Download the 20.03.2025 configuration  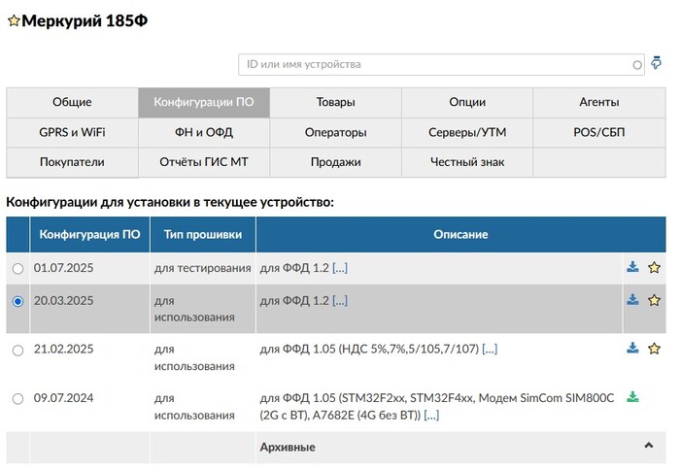pos(632,301)
